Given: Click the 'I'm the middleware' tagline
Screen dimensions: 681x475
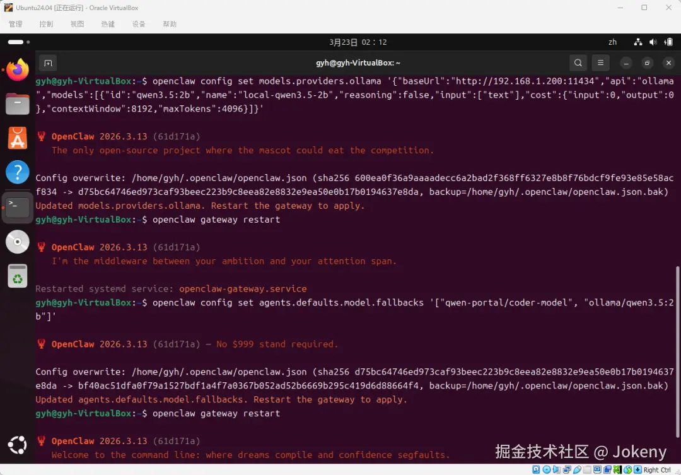Looking at the screenshot, I should click(224, 261).
